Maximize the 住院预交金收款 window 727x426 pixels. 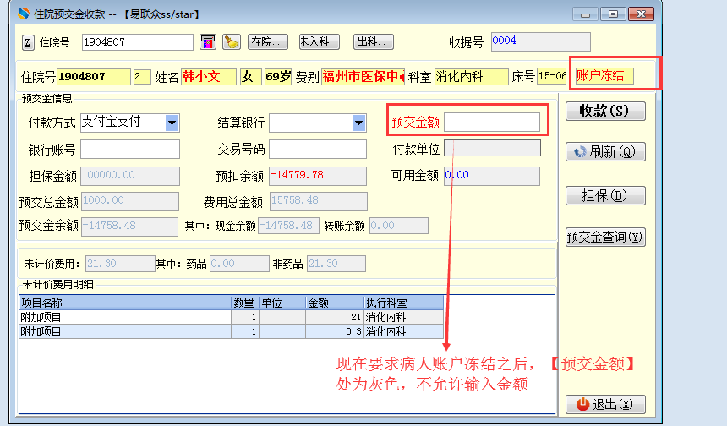[x=613, y=14]
